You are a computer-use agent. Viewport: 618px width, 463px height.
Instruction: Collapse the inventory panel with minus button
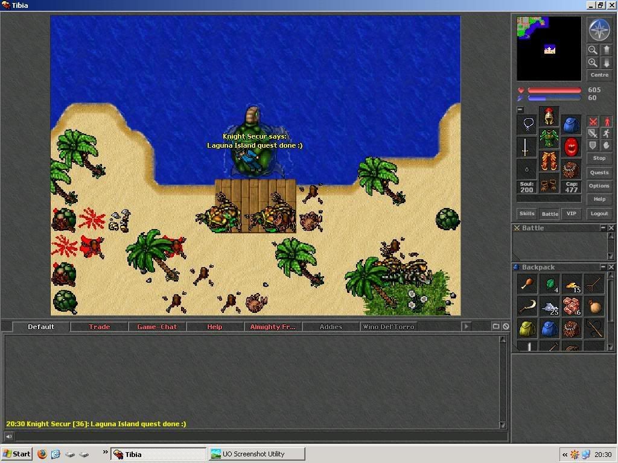coord(520,110)
